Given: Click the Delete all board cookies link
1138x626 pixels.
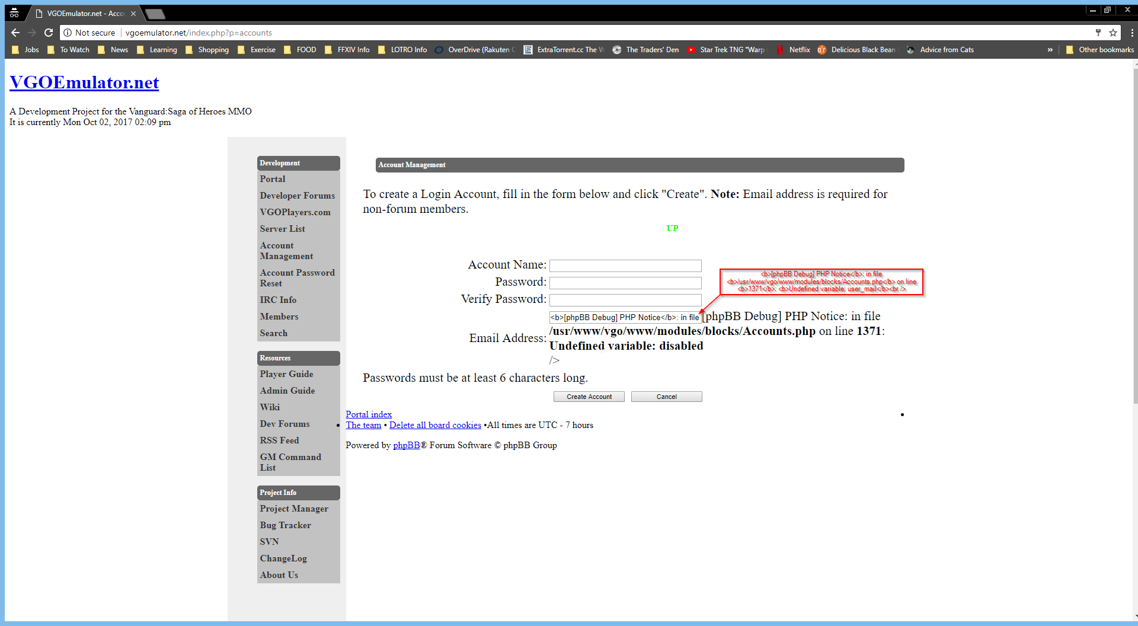Looking at the screenshot, I should (435, 425).
